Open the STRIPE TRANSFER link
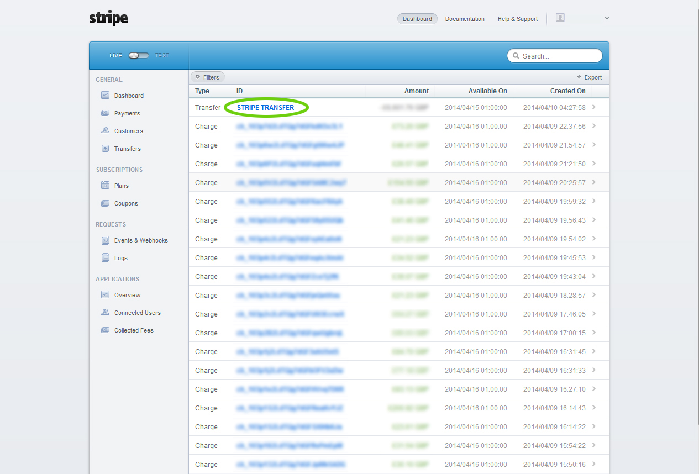Screen dimensions: 699x474 point(266,108)
